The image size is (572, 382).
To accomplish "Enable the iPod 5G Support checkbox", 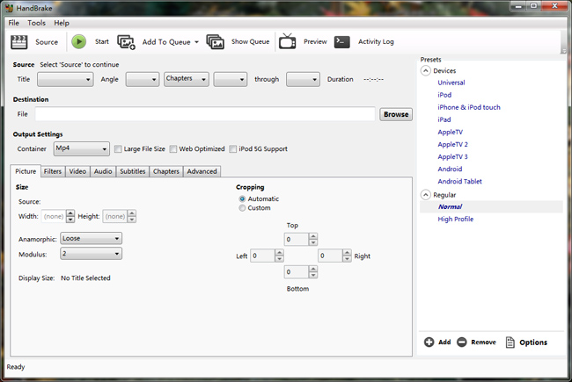I will pyautogui.click(x=232, y=149).
